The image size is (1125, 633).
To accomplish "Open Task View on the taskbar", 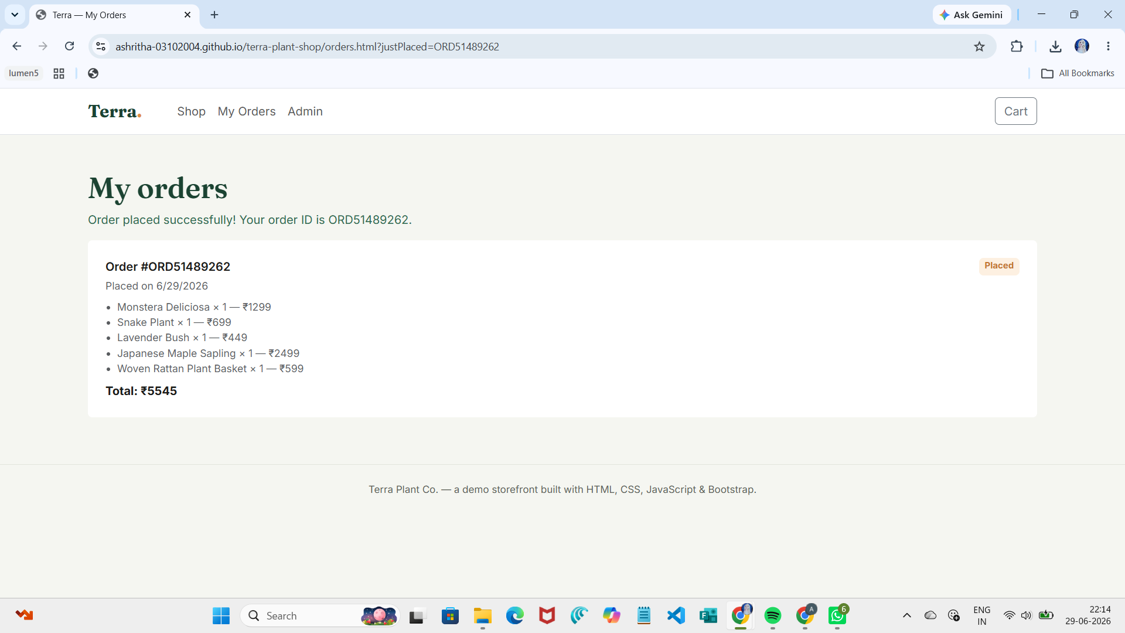I will (x=417, y=615).
